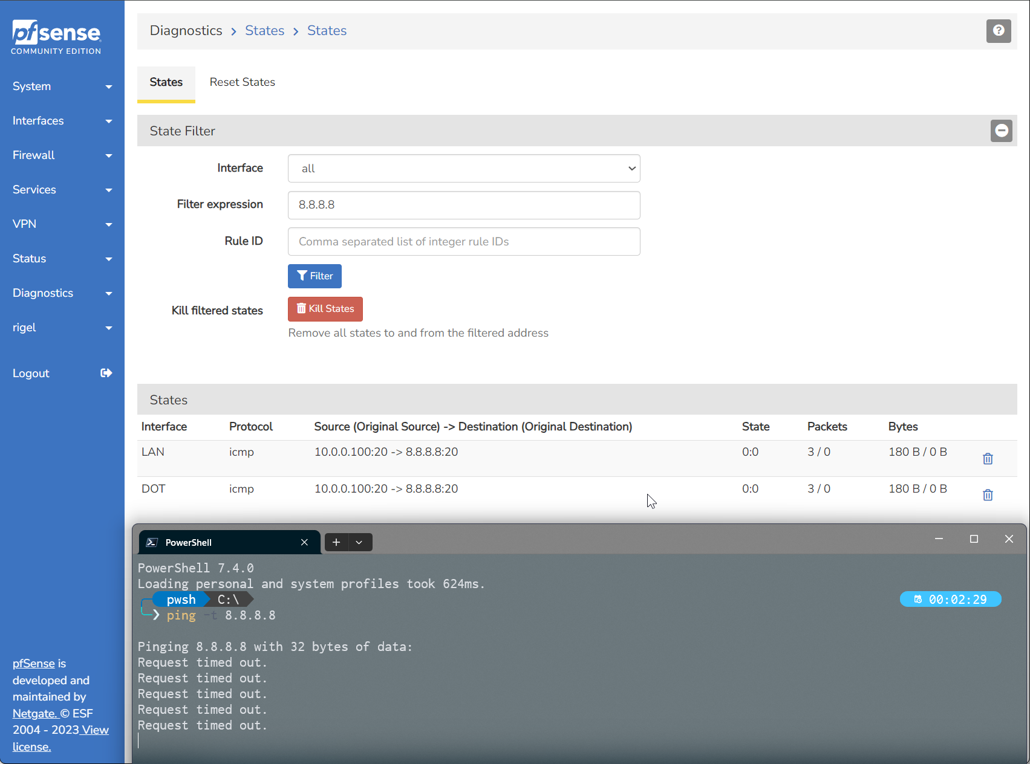Image resolution: width=1030 pixels, height=764 pixels.
Task: Expand the Interfaces menu
Action: pyautogui.click(x=62, y=121)
